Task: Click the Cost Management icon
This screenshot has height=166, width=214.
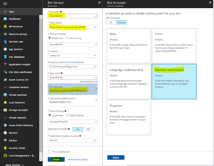Action: [5, 156]
